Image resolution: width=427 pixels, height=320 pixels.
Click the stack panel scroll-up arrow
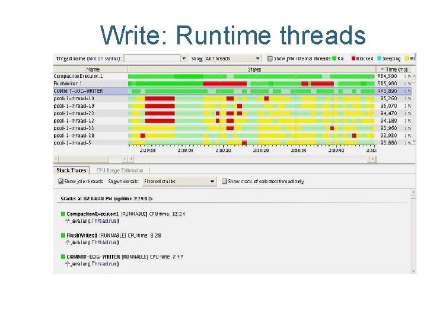pos(413,193)
